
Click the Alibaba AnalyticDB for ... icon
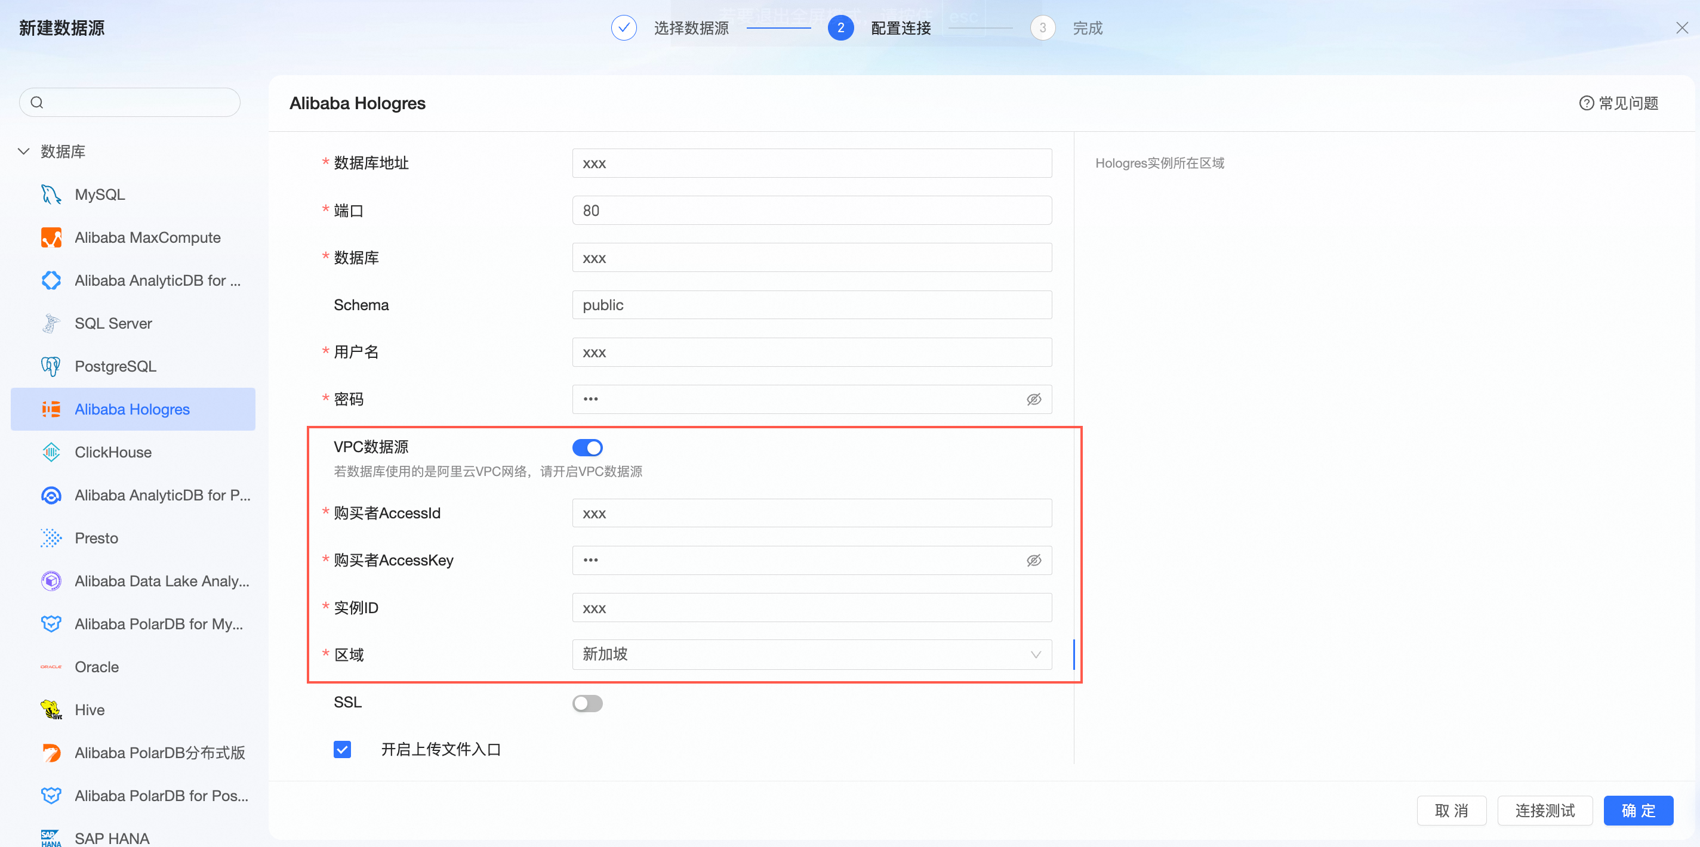point(51,280)
